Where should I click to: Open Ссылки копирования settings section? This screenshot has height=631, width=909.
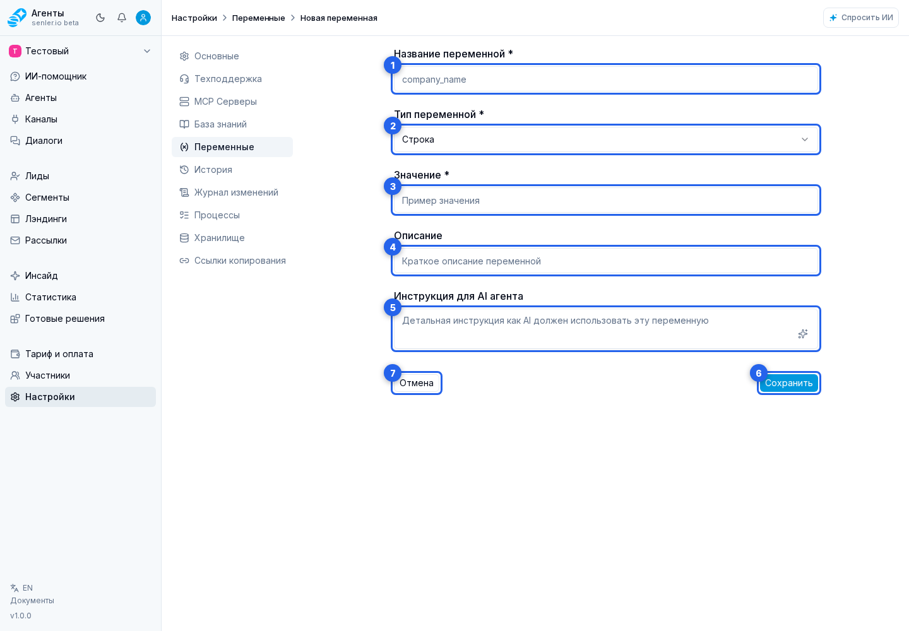point(232,261)
